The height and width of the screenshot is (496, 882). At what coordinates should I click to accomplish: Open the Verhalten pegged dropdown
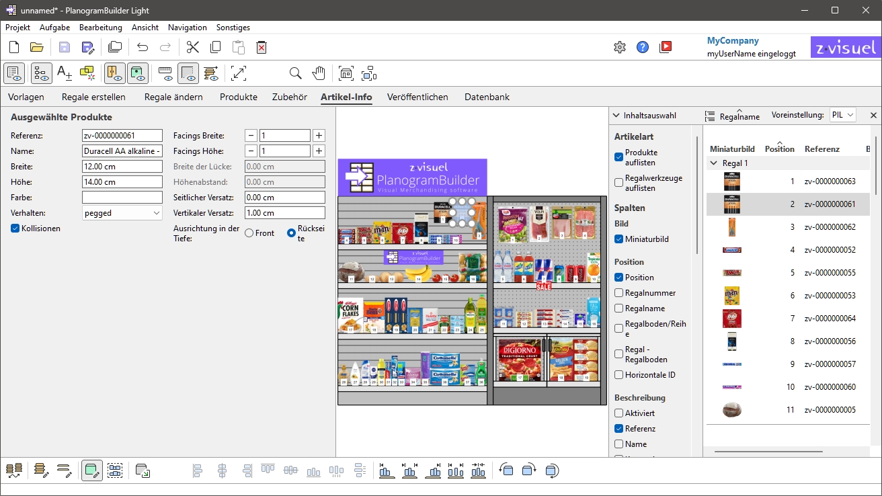[x=122, y=213]
